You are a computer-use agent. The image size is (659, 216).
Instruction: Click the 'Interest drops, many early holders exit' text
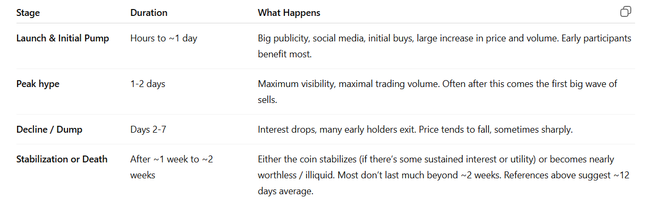tap(415, 129)
